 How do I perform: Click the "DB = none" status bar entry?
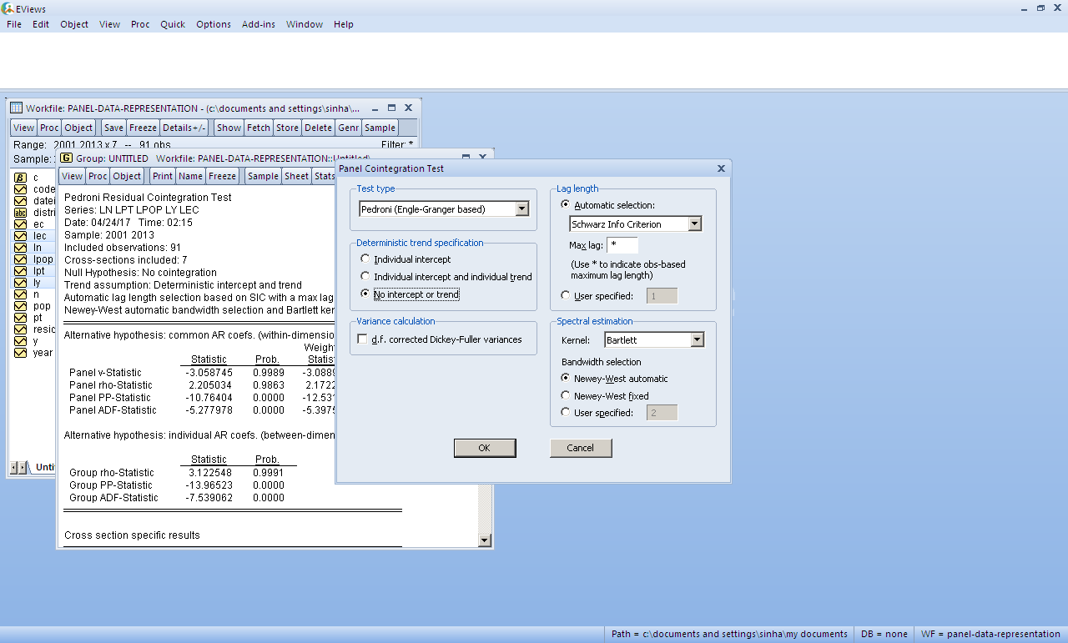pyautogui.click(x=884, y=634)
